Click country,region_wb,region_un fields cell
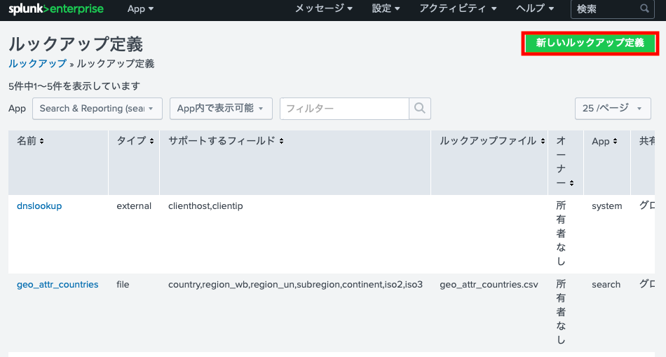 click(x=295, y=284)
